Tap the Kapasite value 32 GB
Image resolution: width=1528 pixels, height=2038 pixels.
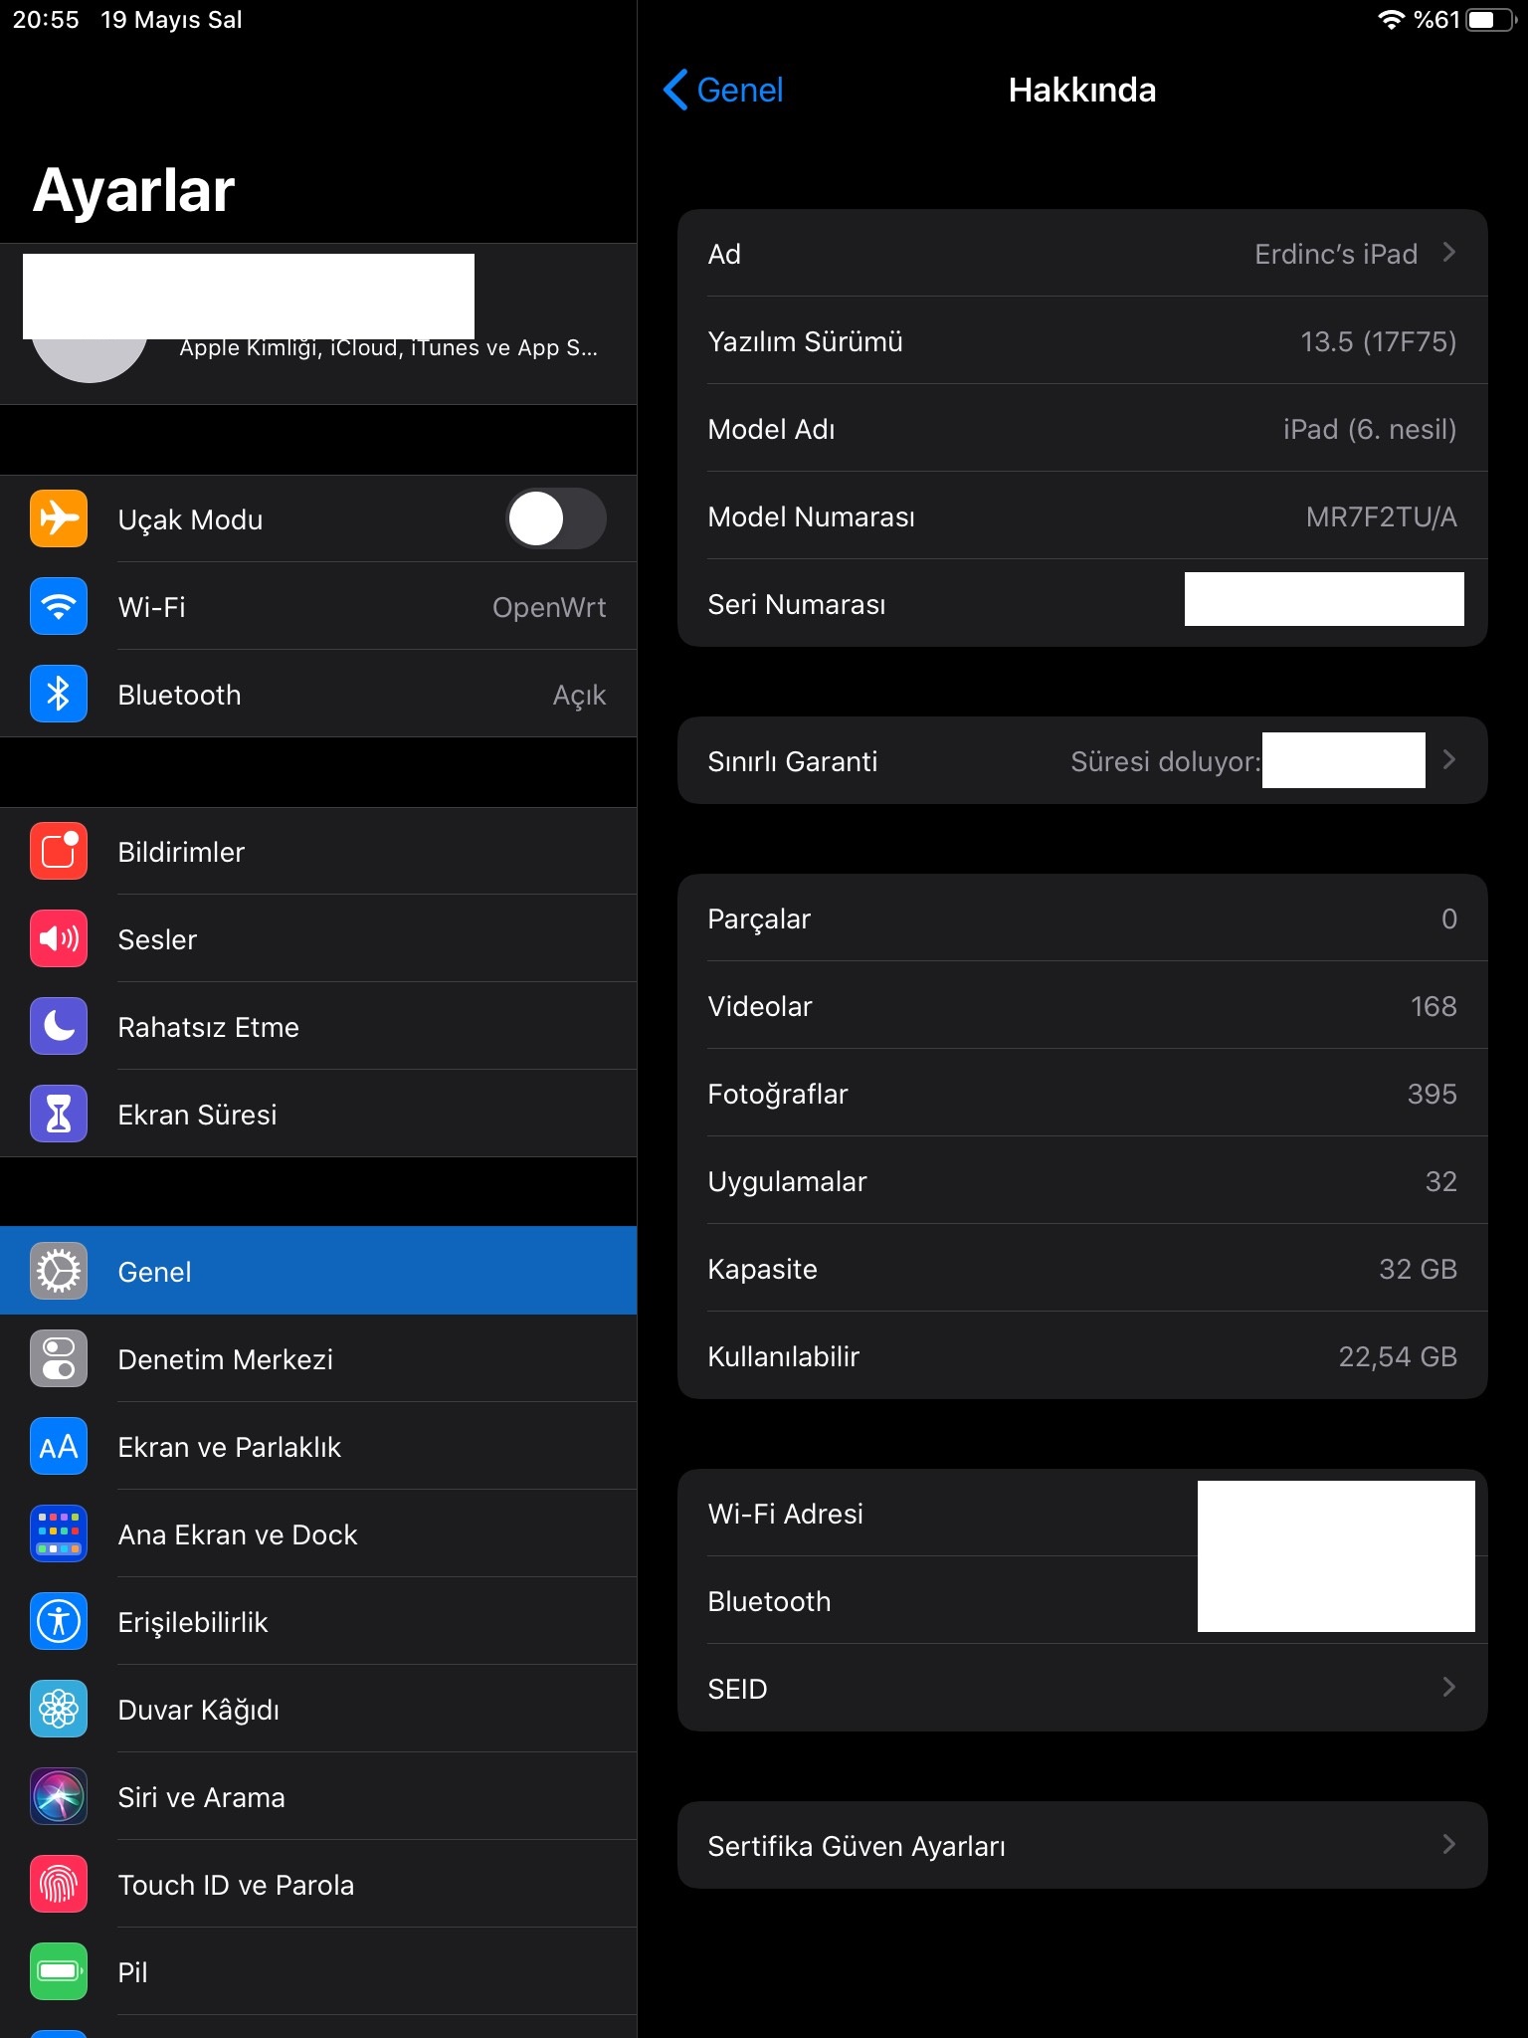click(x=1418, y=1269)
